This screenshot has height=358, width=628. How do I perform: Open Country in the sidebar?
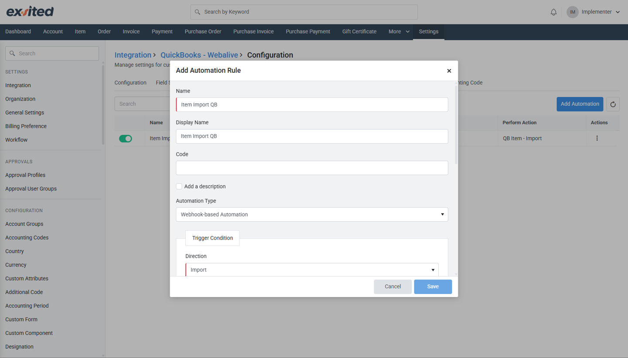click(14, 251)
